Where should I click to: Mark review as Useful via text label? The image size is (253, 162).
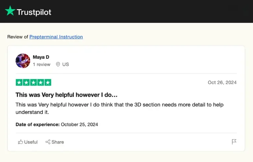tap(31, 142)
